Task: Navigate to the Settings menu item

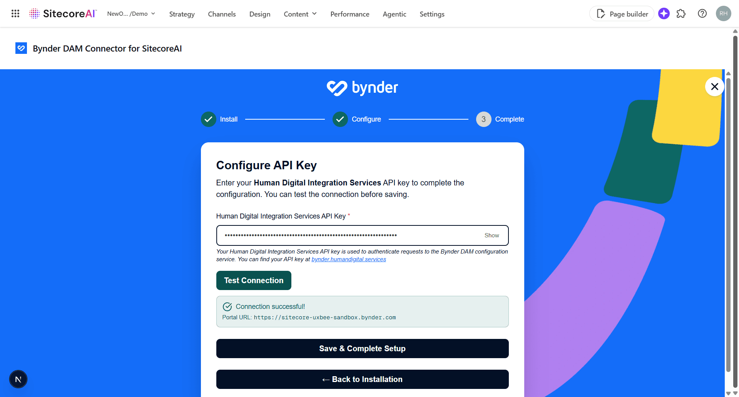Action: coord(432,14)
